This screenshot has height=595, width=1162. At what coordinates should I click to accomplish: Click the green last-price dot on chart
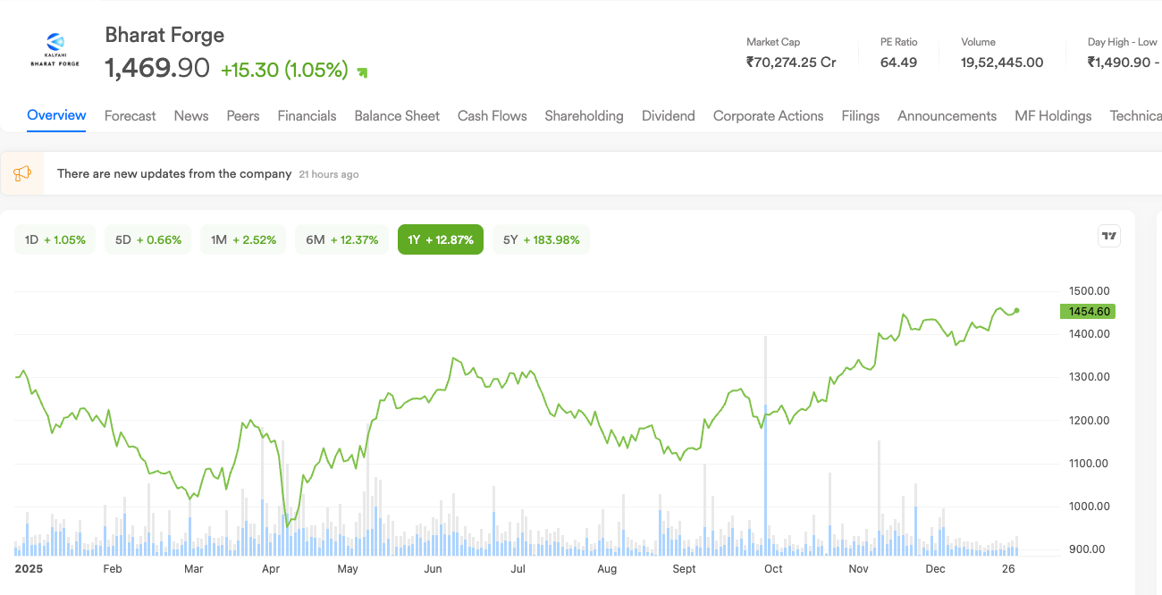pos(1016,311)
